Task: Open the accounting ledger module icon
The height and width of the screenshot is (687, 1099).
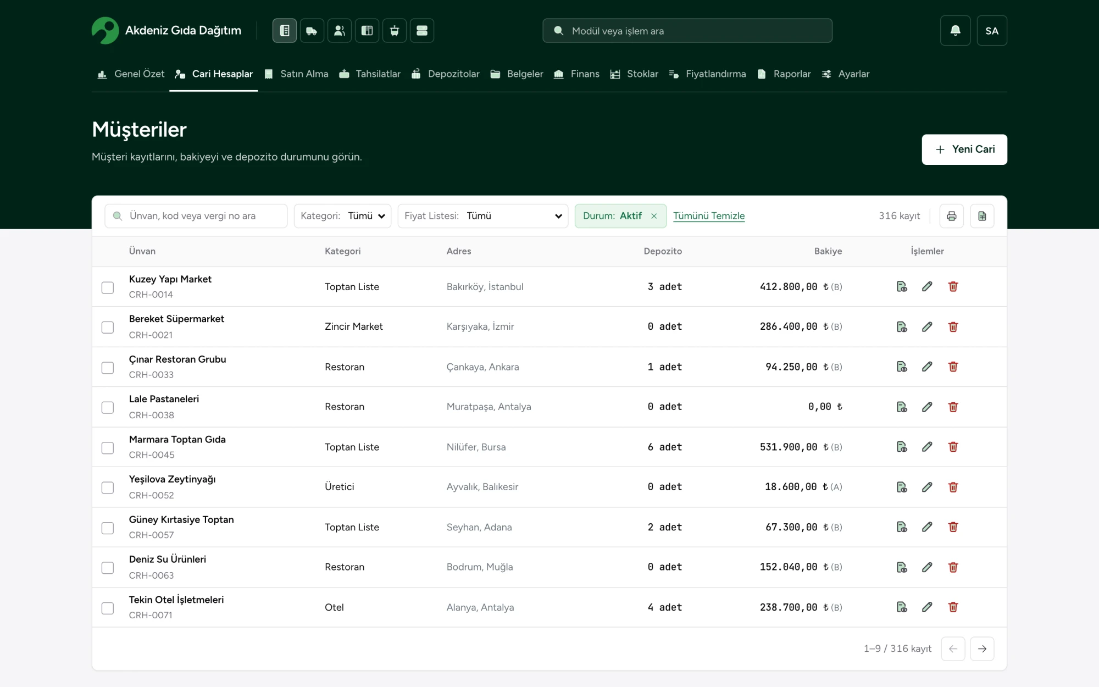Action: (285, 31)
